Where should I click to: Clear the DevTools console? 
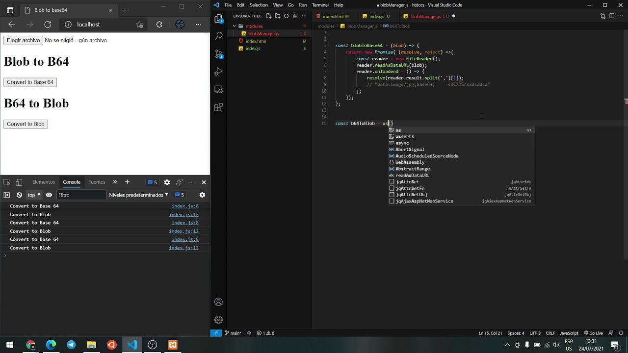pos(19,195)
